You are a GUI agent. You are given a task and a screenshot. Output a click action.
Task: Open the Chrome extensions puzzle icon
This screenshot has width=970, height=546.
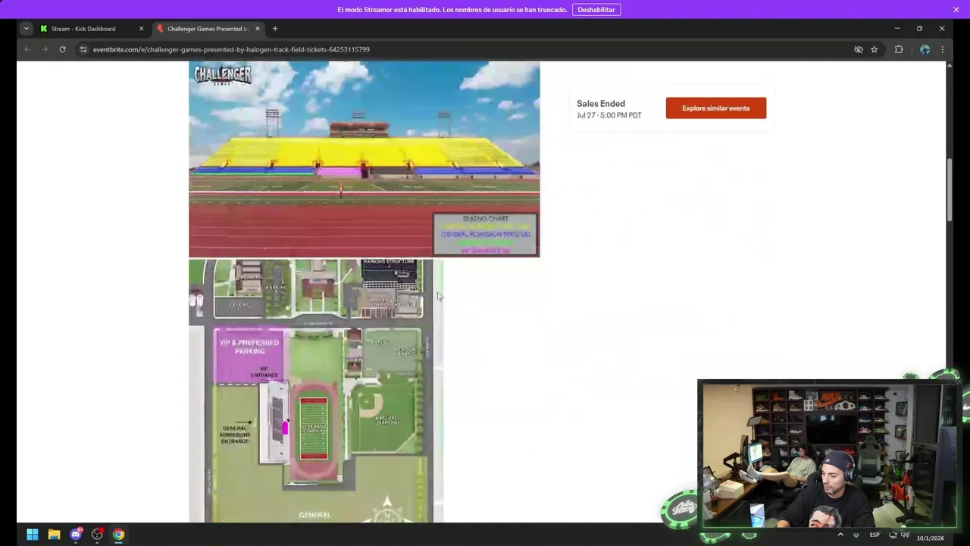[x=899, y=49]
